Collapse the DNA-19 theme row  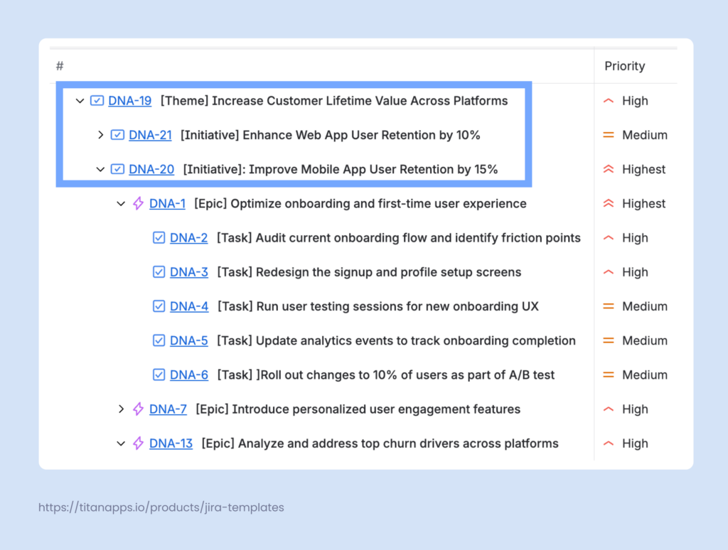tap(80, 101)
